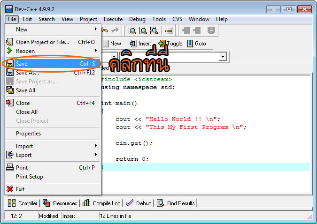Click the New bookmark toolbar button
This screenshot has height=224, width=317.
[x=112, y=44]
